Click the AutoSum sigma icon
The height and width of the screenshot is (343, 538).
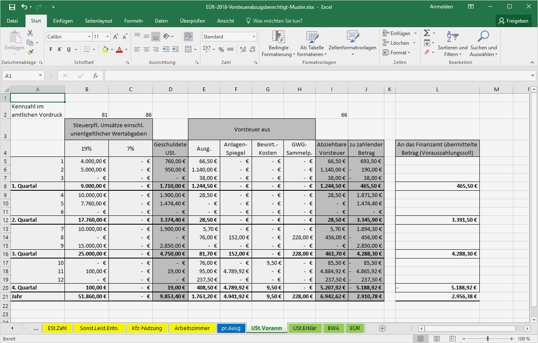[426, 33]
